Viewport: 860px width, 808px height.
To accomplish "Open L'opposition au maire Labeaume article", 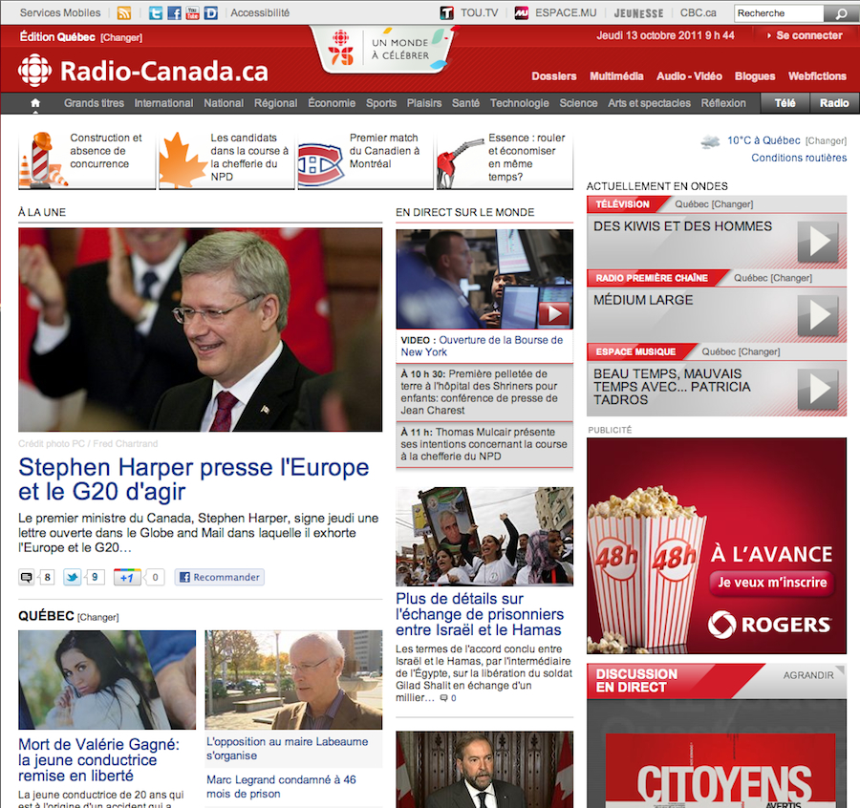I will tap(287, 748).
